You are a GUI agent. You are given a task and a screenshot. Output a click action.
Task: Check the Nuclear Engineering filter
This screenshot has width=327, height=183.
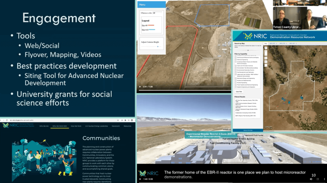tap(236, 83)
